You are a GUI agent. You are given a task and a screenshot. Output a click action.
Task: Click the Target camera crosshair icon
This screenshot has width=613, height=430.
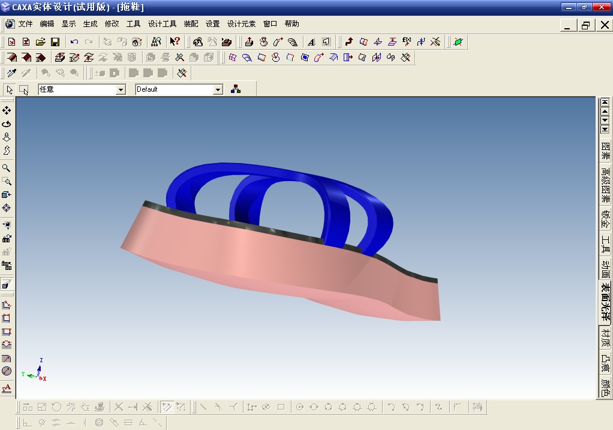tap(7, 208)
